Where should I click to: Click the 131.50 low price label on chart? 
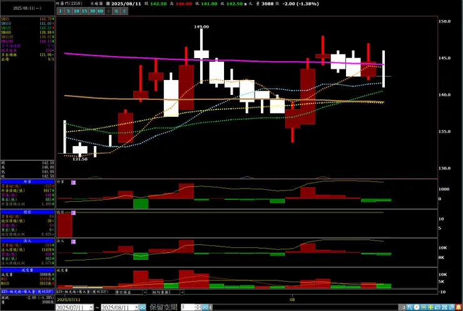click(80, 159)
